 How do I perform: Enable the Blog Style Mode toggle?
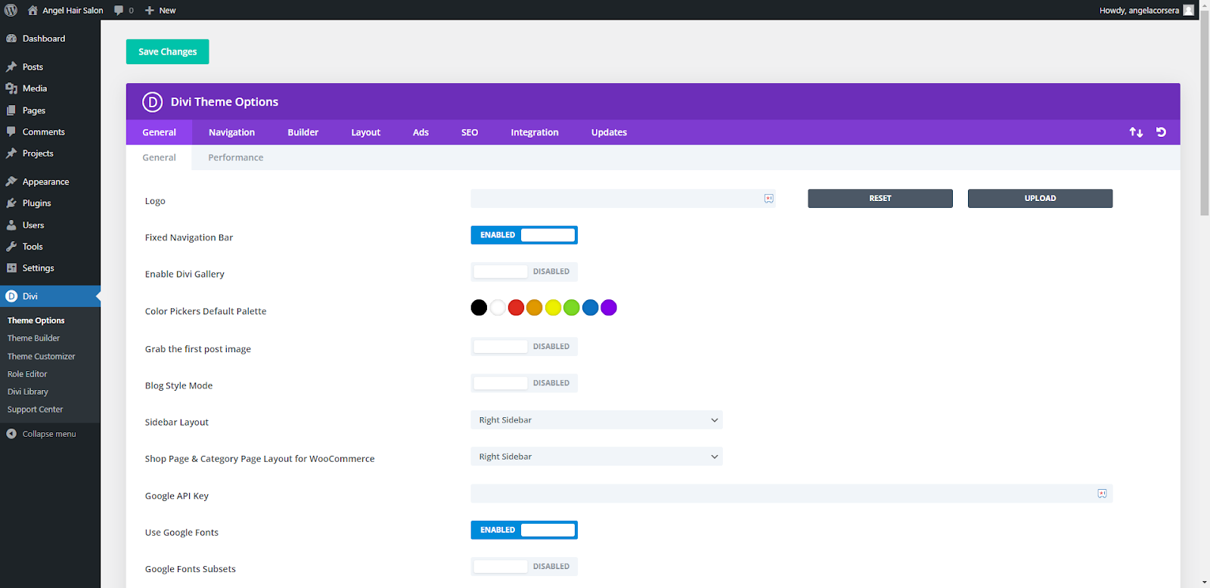click(x=524, y=383)
